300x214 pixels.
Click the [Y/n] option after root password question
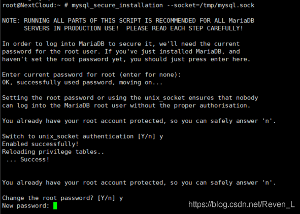[x=106, y=198]
